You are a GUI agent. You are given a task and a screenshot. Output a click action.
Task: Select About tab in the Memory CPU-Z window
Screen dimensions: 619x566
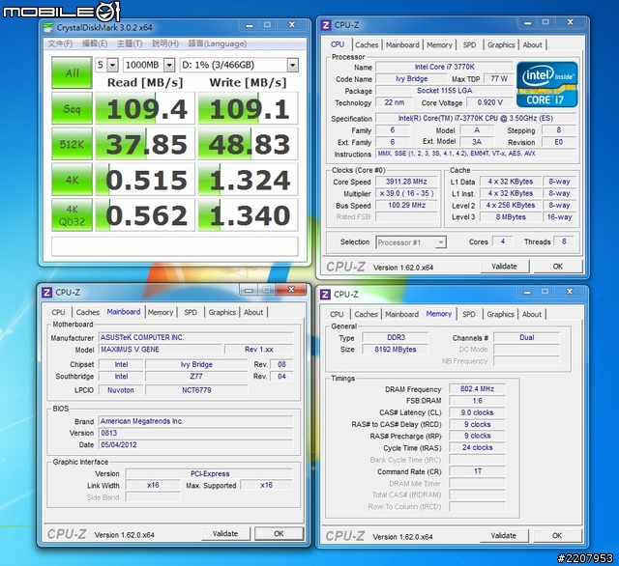pyautogui.click(x=532, y=314)
